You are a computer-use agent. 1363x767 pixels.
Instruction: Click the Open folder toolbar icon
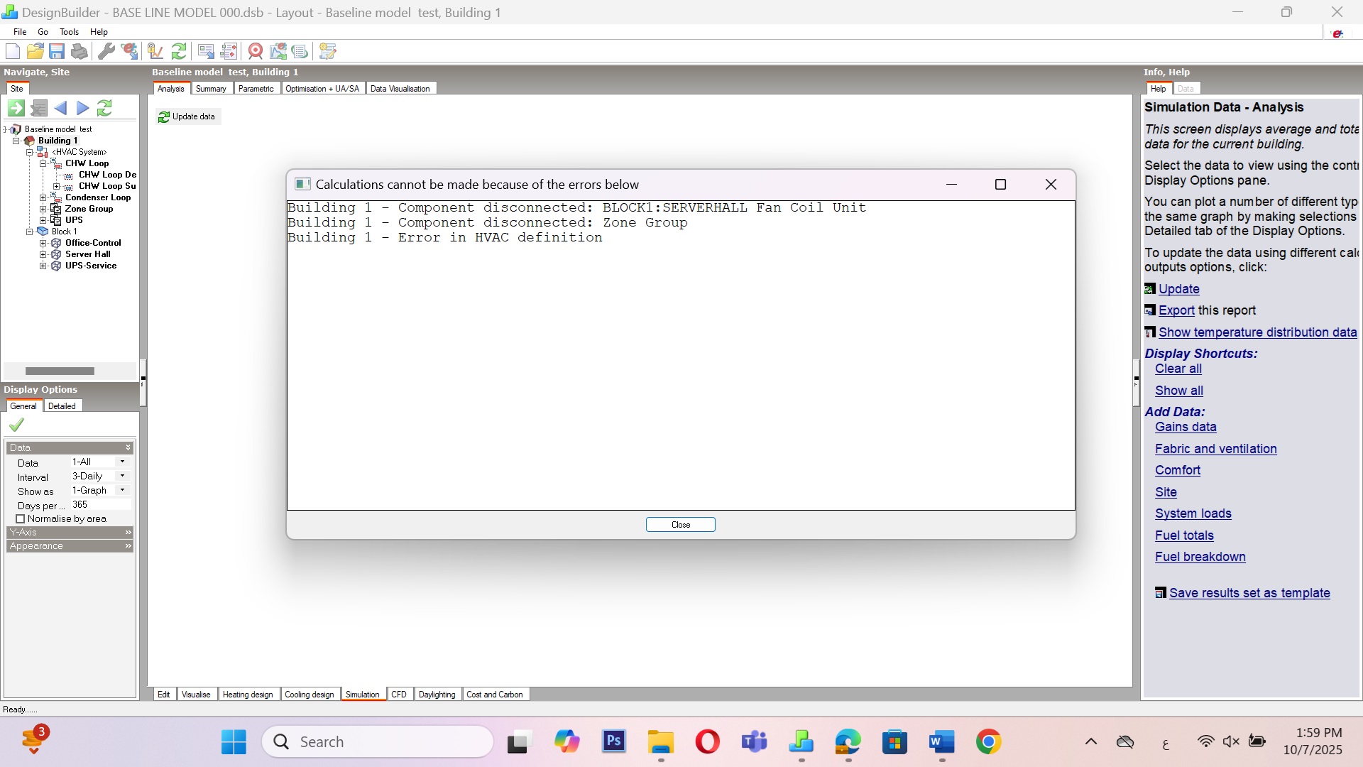35,51
